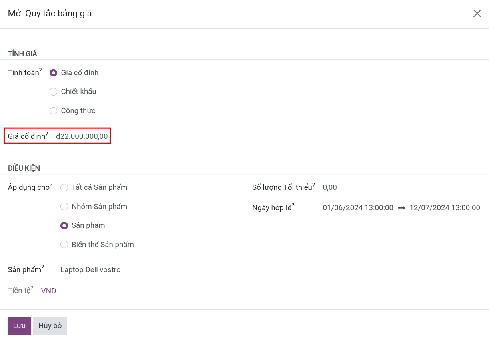Show help tooltip for Ngày hợp lệ
The height and width of the screenshot is (341, 489).
click(293, 205)
